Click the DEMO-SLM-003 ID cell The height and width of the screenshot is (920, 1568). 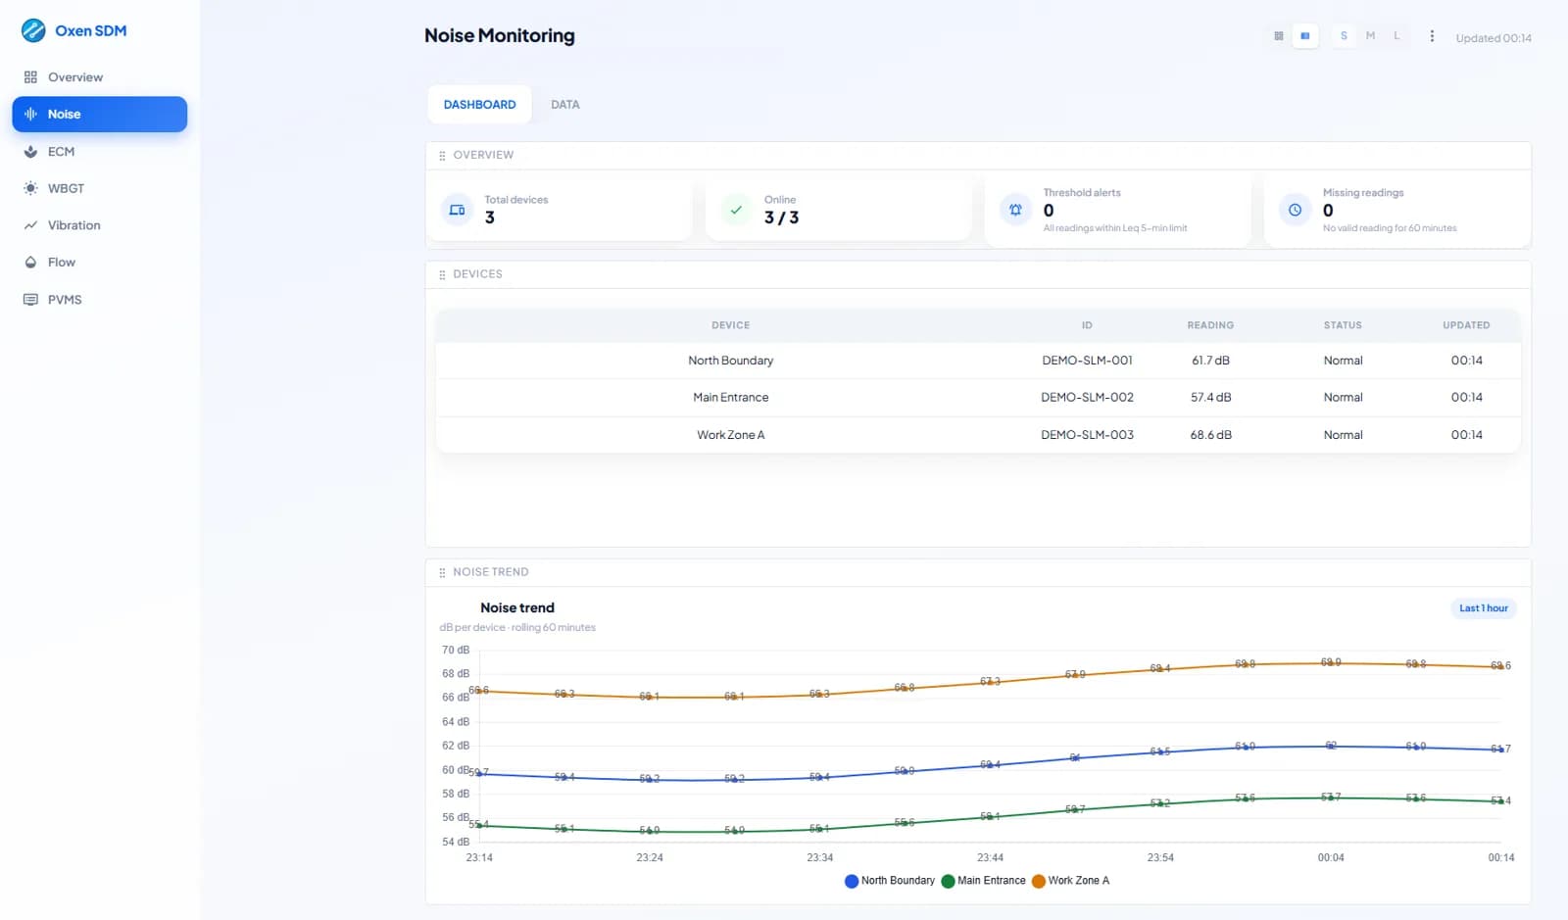pyautogui.click(x=1087, y=435)
